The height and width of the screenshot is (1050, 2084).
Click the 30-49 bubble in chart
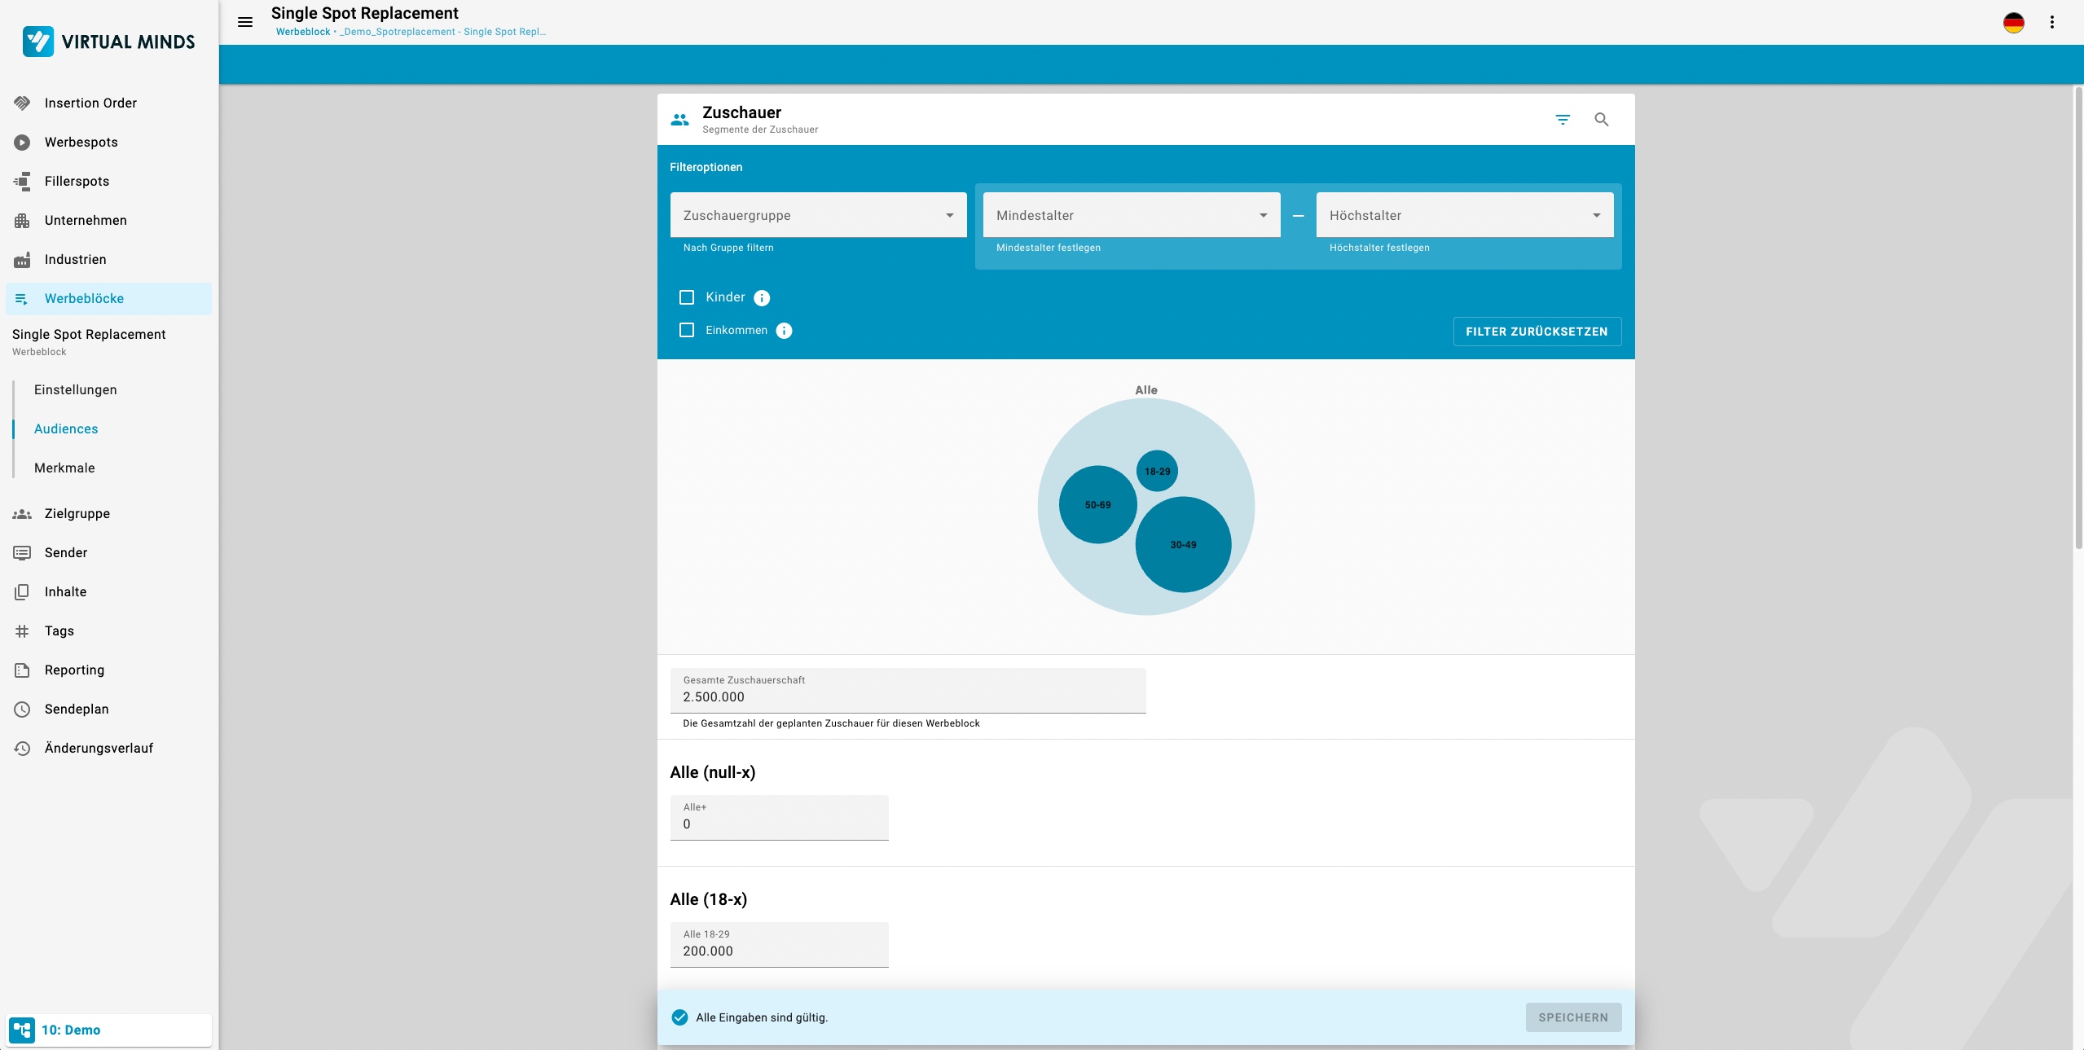[x=1183, y=544]
